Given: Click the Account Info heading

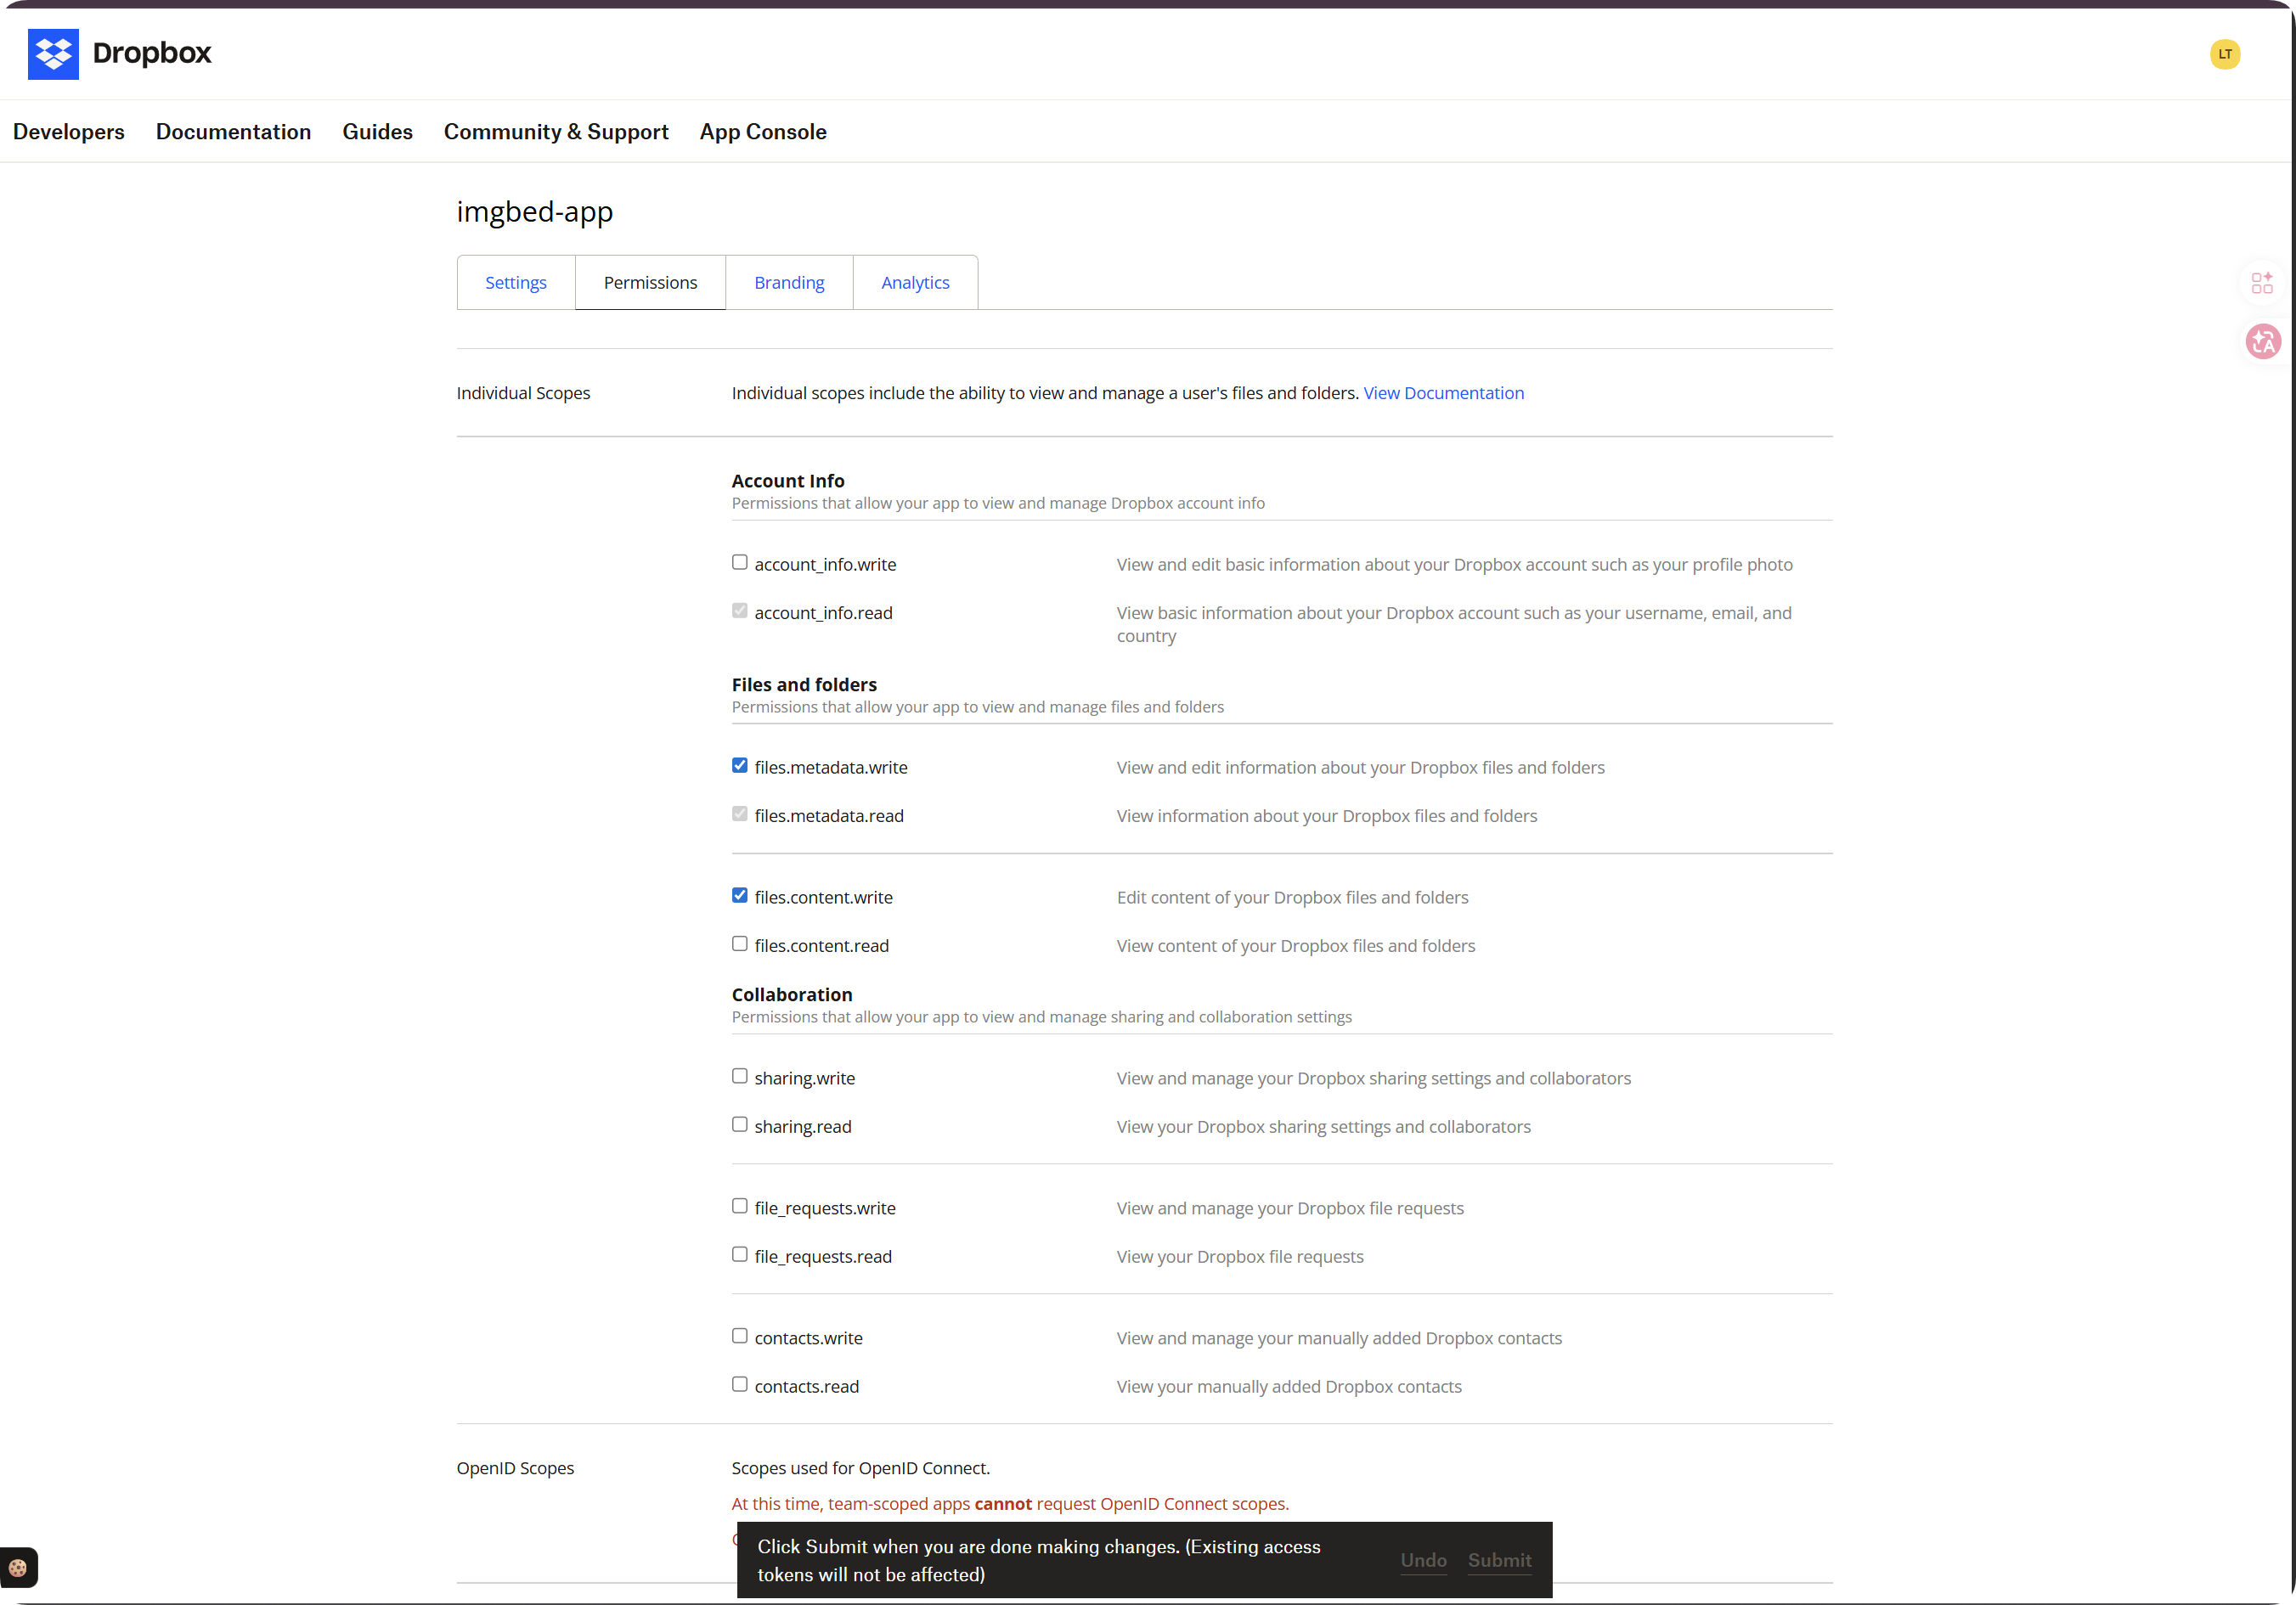Looking at the screenshot, I should pos(788,481).
